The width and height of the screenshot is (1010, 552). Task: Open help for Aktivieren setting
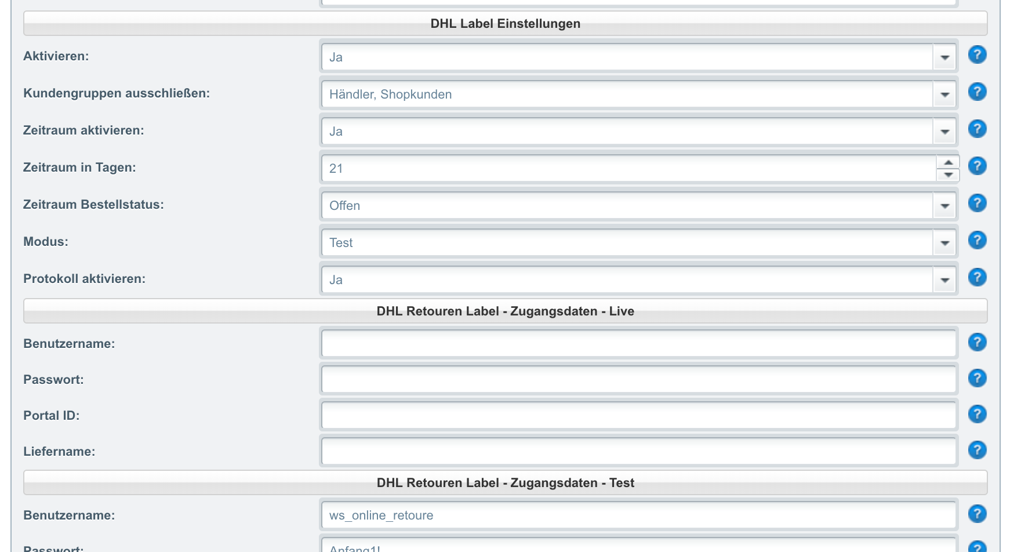tap(977, 55)
